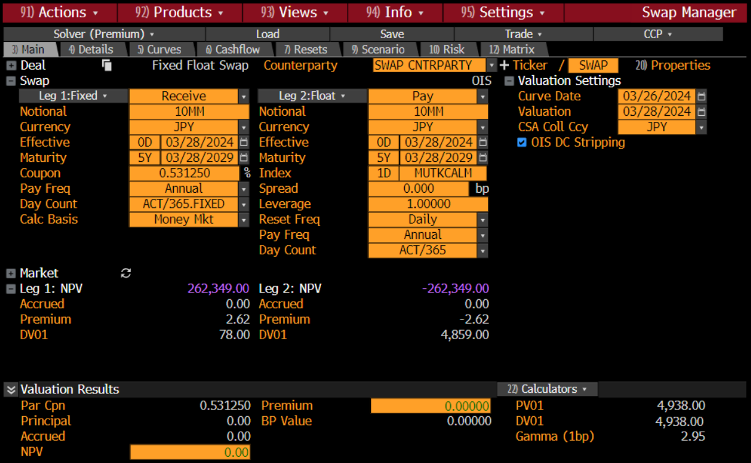Click the copy deal icon next to Deal
Viewport: 751px width, 463px height.
pyautogui.click(x=107, y=65)
